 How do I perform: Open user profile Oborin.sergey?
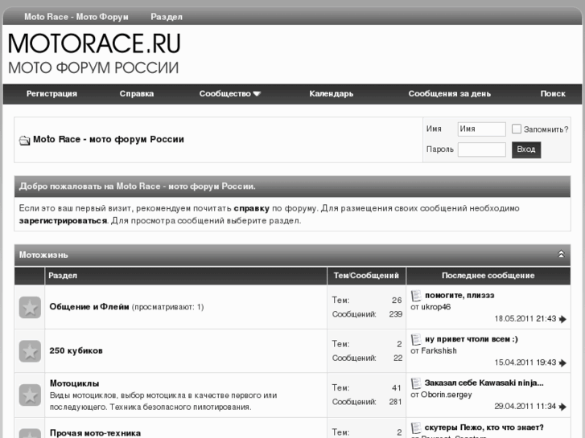coord(447,395)
